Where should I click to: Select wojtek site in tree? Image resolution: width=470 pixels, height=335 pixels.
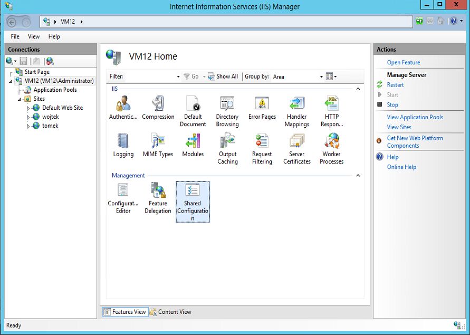50,117
